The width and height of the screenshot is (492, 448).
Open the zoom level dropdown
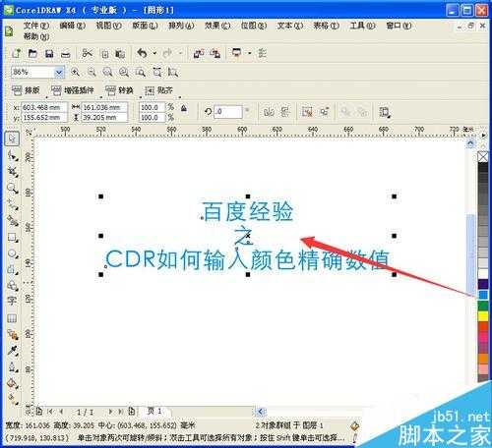click(x=59, y=72)
